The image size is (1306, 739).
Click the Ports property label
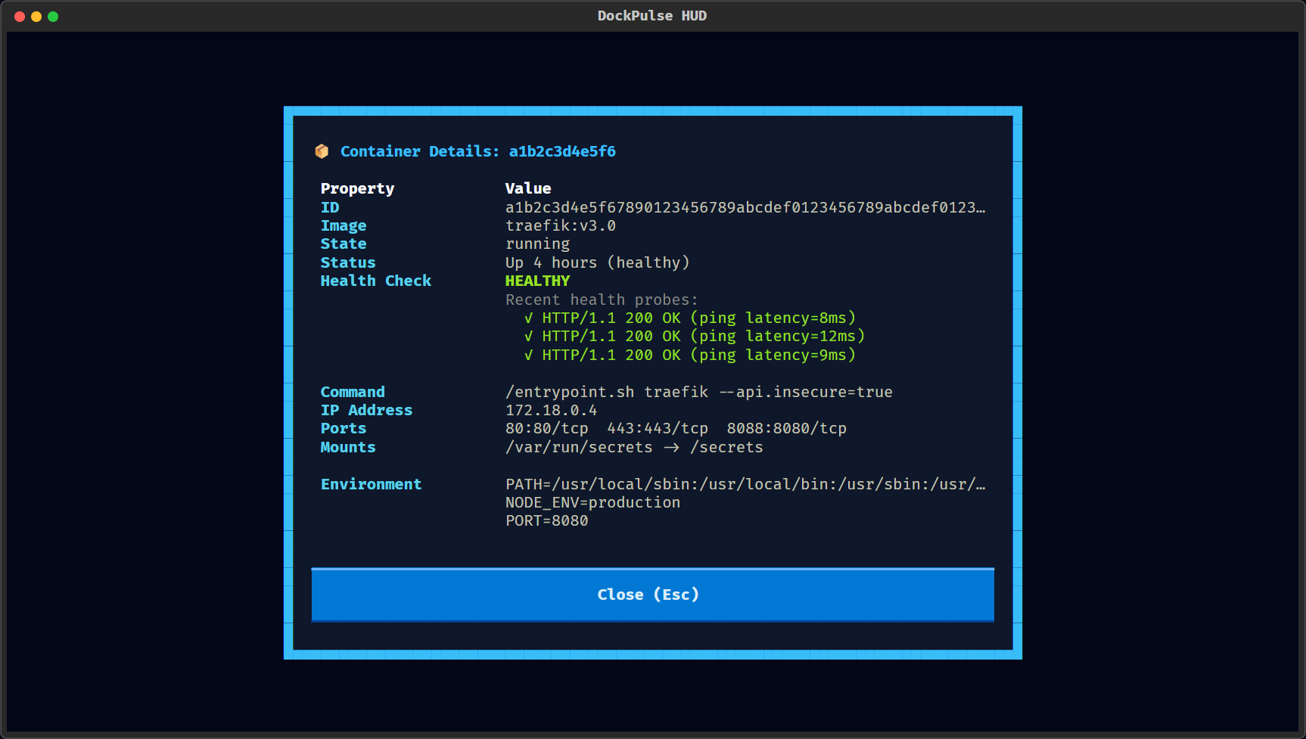[x=344, y=428]
